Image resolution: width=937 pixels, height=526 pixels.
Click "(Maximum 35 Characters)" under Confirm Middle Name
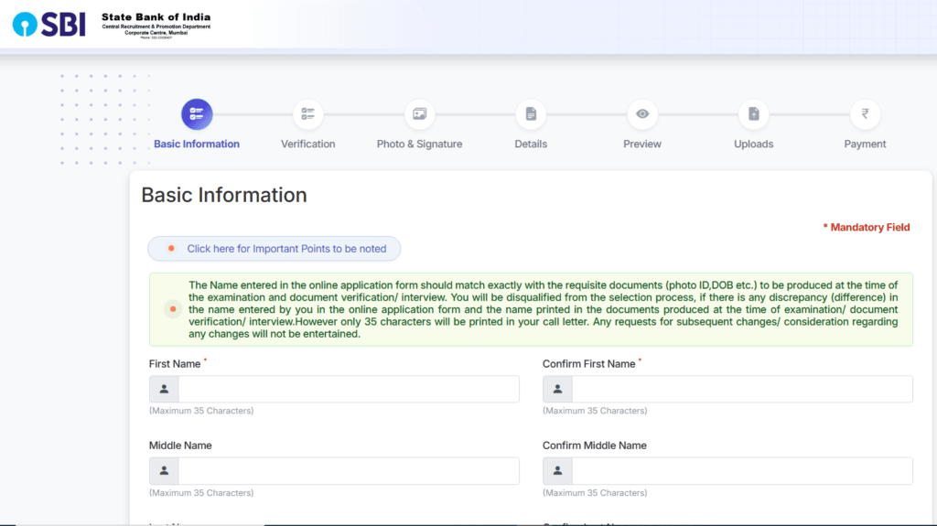[x=595, y=493]
